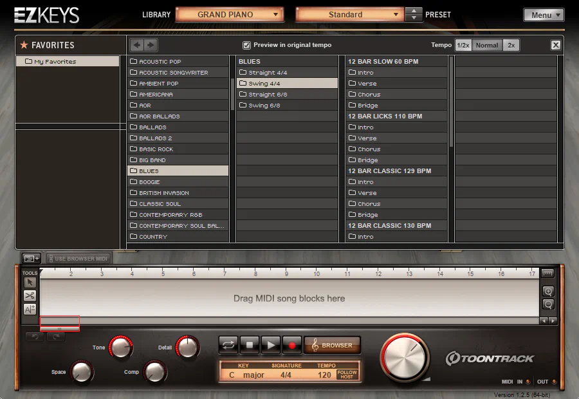Open the Swing 6/8 folder
579x399 pixels.
[x=287, y=106]
